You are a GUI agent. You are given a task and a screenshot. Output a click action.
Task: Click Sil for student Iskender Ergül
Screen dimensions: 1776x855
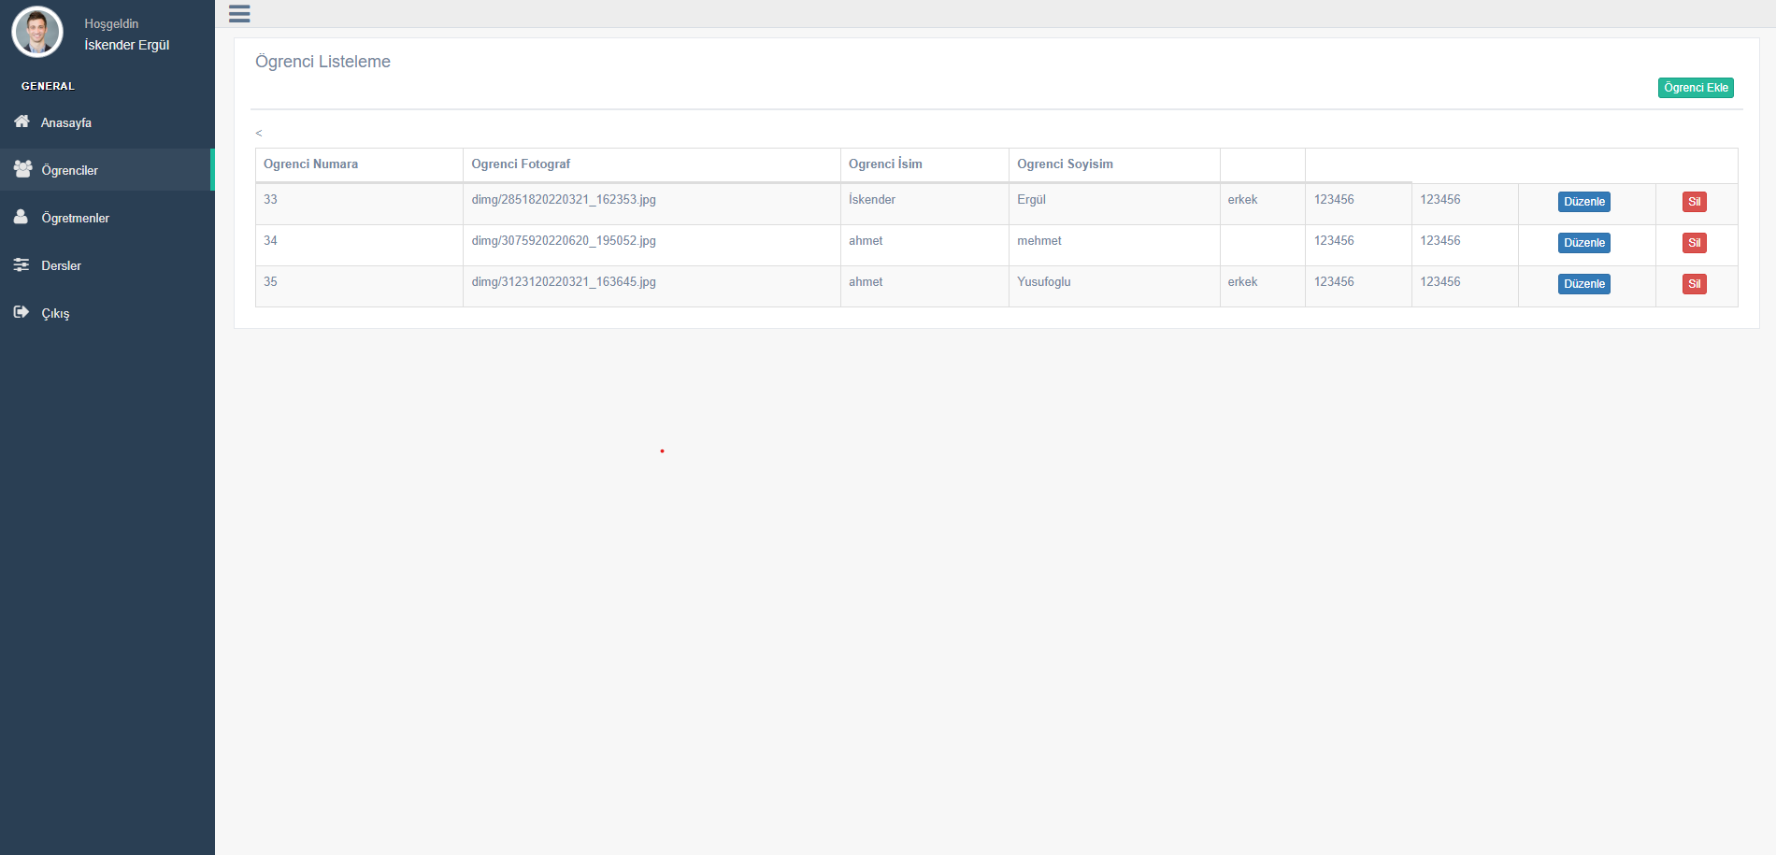(x=1694, y=202)
